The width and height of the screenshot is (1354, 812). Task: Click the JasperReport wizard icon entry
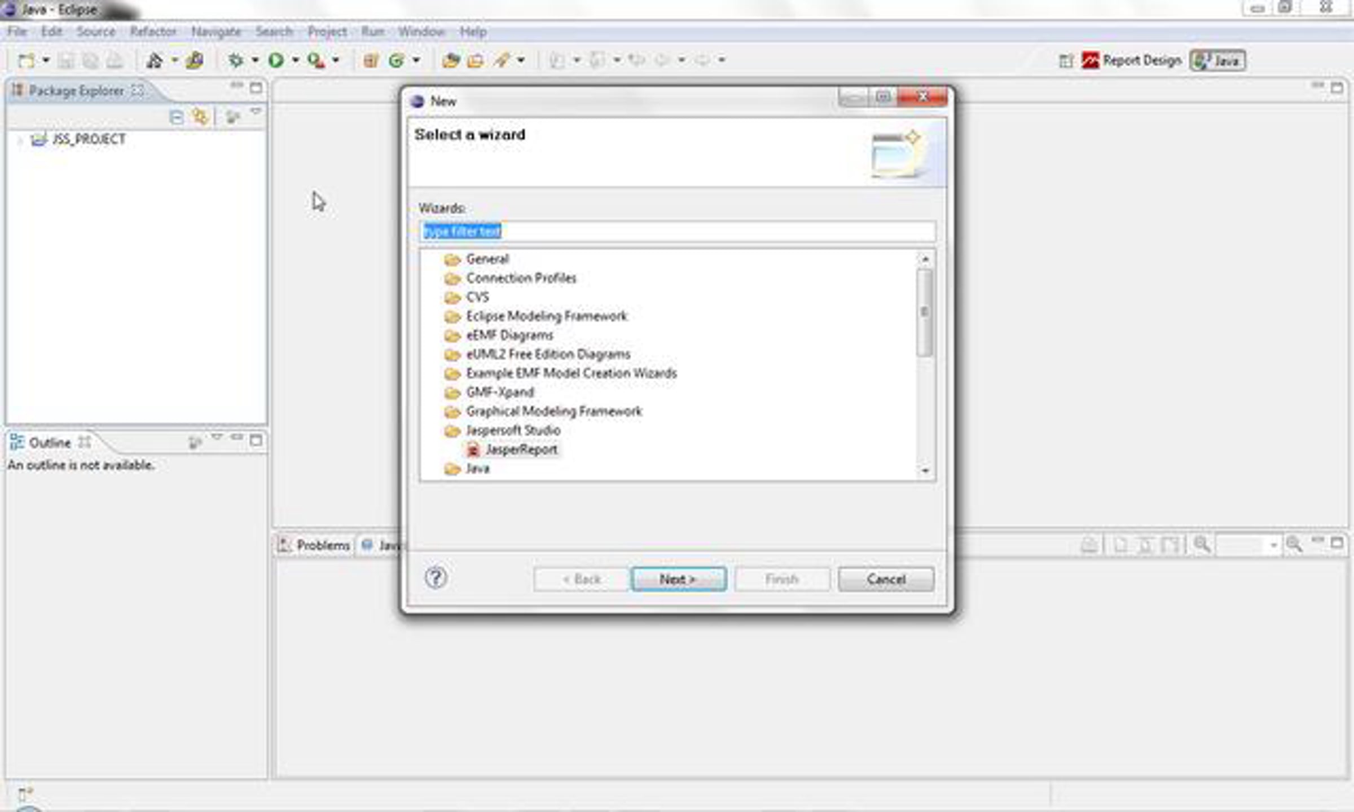(473, 449)
